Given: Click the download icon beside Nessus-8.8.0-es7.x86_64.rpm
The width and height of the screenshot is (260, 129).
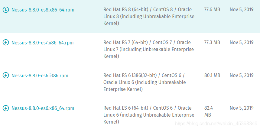Looking at the screenshot, I should coord(6,43).
